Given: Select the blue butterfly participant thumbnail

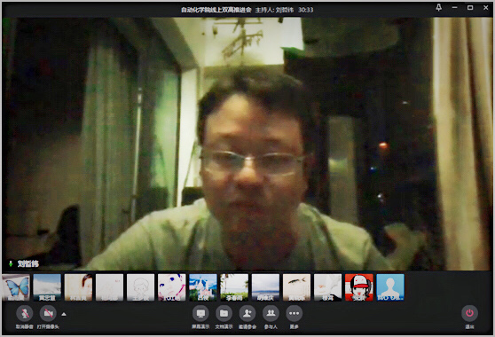Looking at the screenshot, I should tap(16, 287).
